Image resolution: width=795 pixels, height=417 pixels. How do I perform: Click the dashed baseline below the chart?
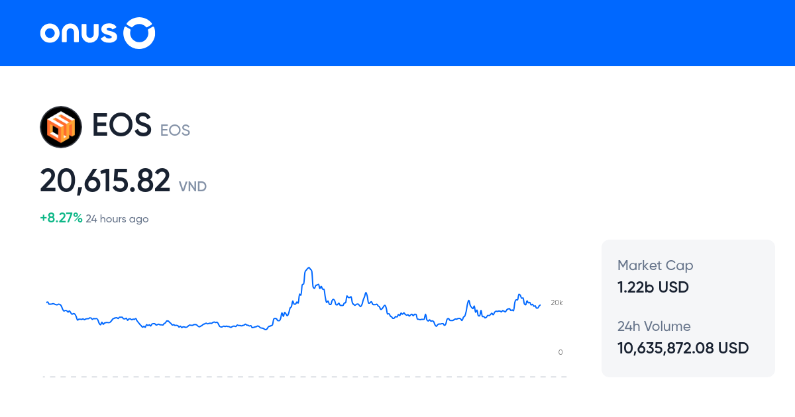305,377
